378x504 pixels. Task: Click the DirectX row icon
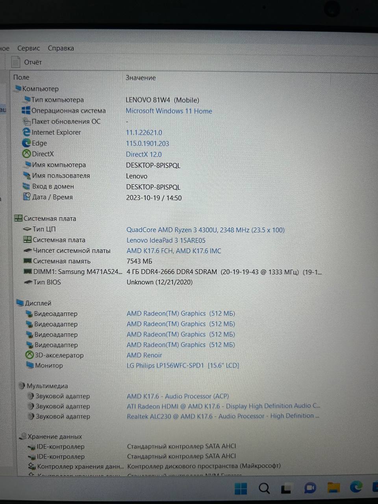(x=26, y=154)
